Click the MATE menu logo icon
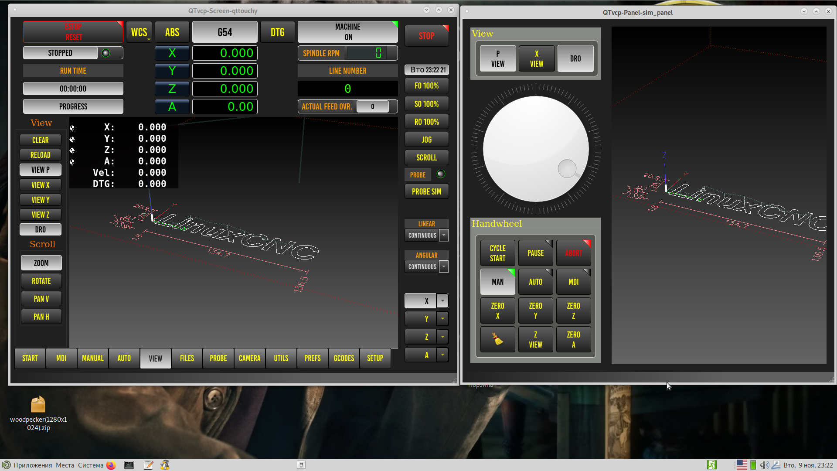Viewport: 837px width, 471px height. (x=6, y=465)
